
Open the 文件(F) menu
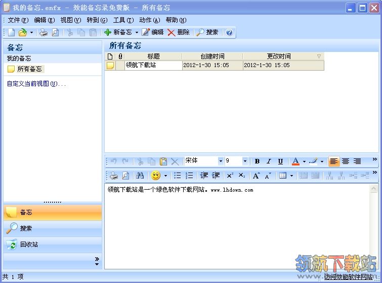18,20
